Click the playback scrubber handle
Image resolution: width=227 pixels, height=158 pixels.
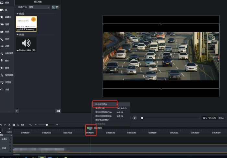pyautogui.click(x=142, y=118)
